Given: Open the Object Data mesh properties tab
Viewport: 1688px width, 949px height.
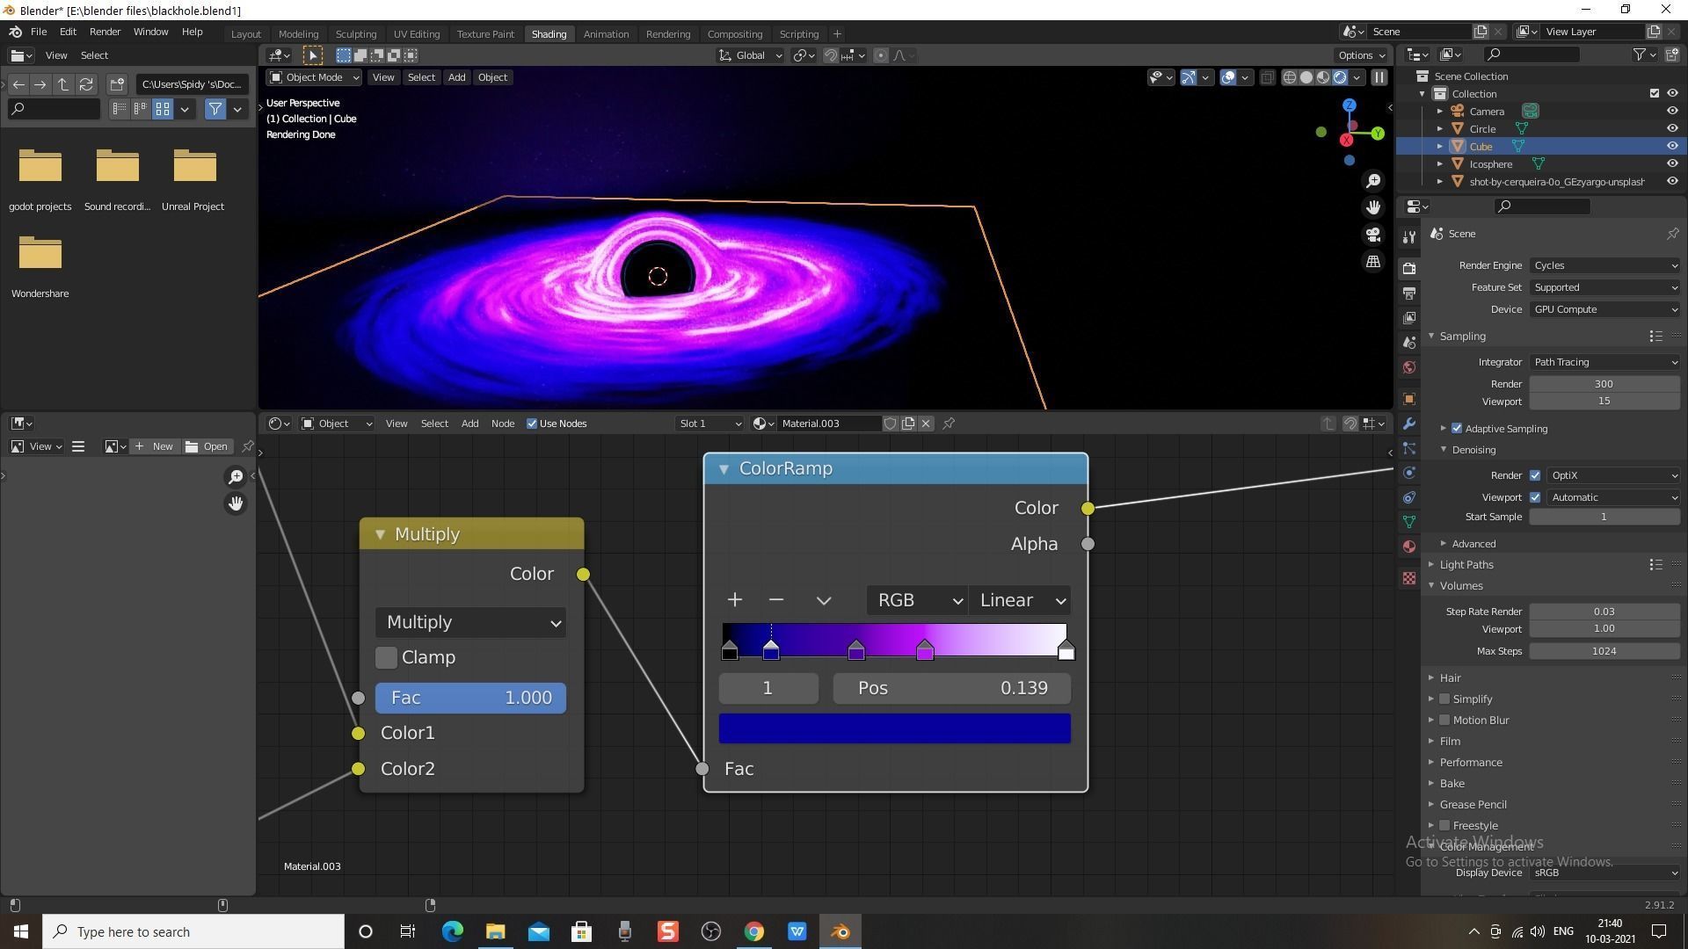Looking at the screenshot, I should pos(1409,522).
